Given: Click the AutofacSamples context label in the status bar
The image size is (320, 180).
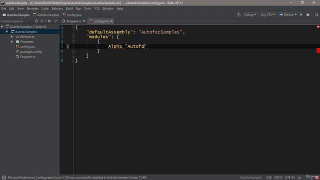Looking at the screenshot, I should pyautogui.click(x=250, y=177).
